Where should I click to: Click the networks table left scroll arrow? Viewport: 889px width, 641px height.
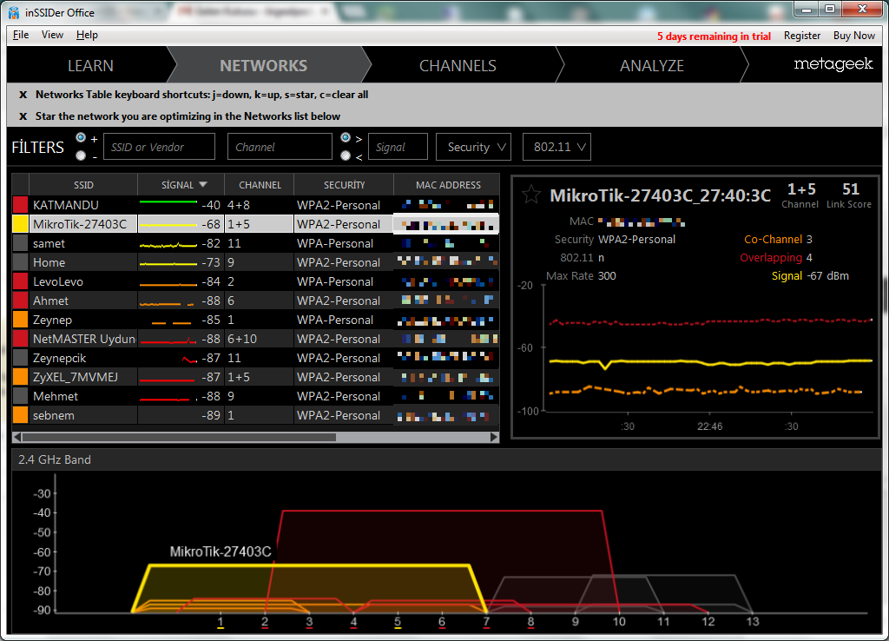coord(17,438)
